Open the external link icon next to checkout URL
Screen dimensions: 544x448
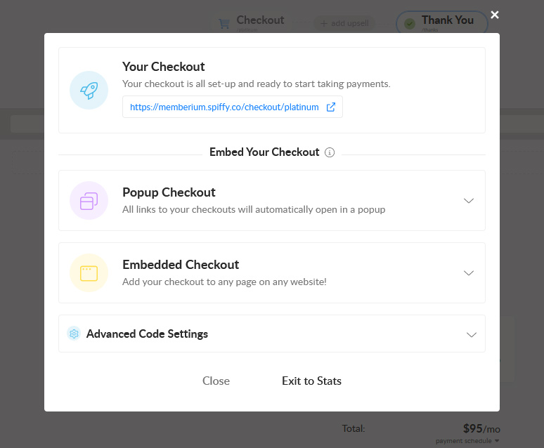(330, 107)
